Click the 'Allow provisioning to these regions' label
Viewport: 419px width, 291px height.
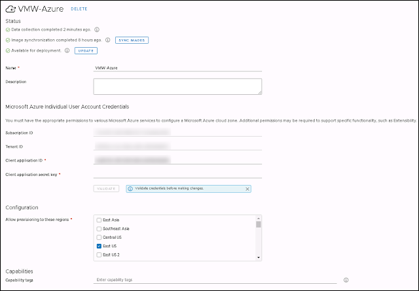[37, 220]
